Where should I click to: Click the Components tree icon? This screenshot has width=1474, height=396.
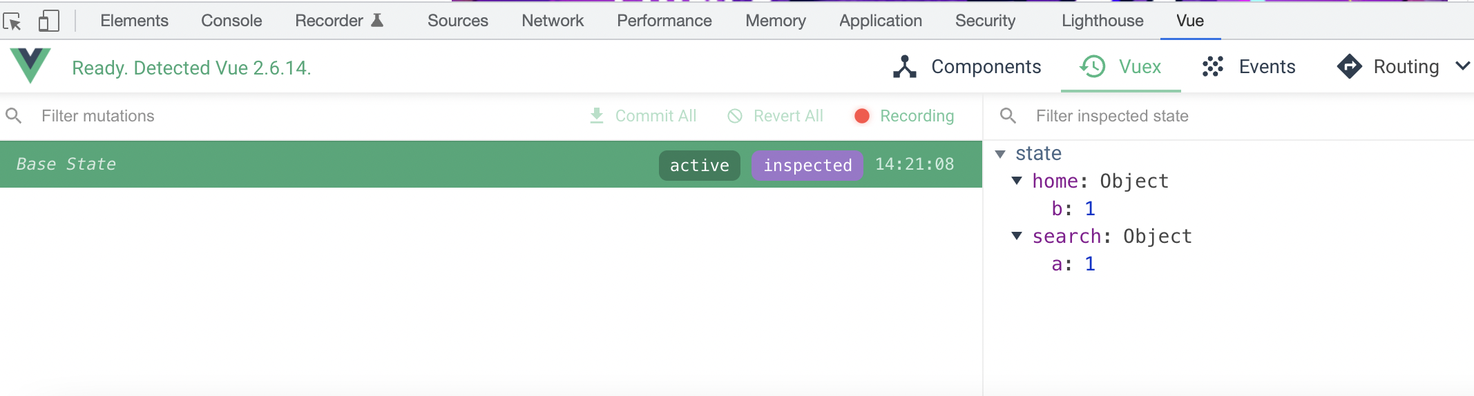point(904,66)
